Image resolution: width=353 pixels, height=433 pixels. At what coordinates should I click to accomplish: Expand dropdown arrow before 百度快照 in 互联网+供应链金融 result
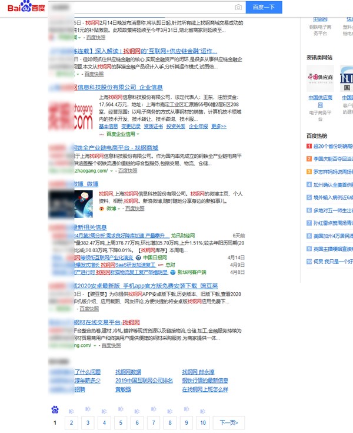[x=78, y=74]
